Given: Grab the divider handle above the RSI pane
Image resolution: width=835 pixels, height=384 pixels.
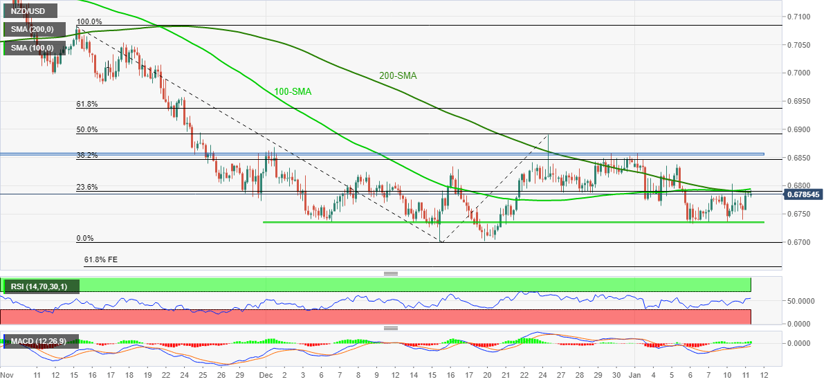Looking at the screenshot, I should coord(391,274).
